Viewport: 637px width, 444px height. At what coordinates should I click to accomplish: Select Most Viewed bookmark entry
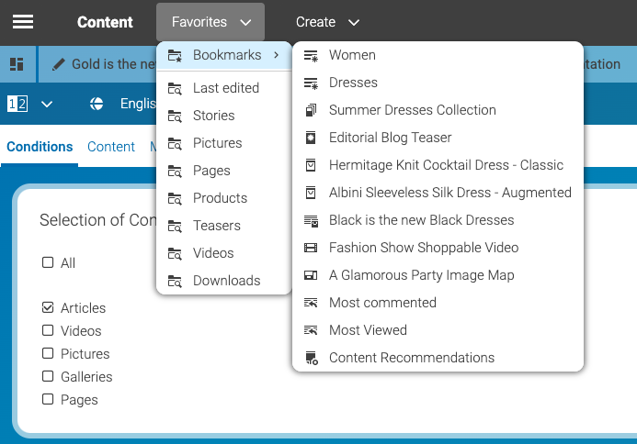[x=368, y=330]
